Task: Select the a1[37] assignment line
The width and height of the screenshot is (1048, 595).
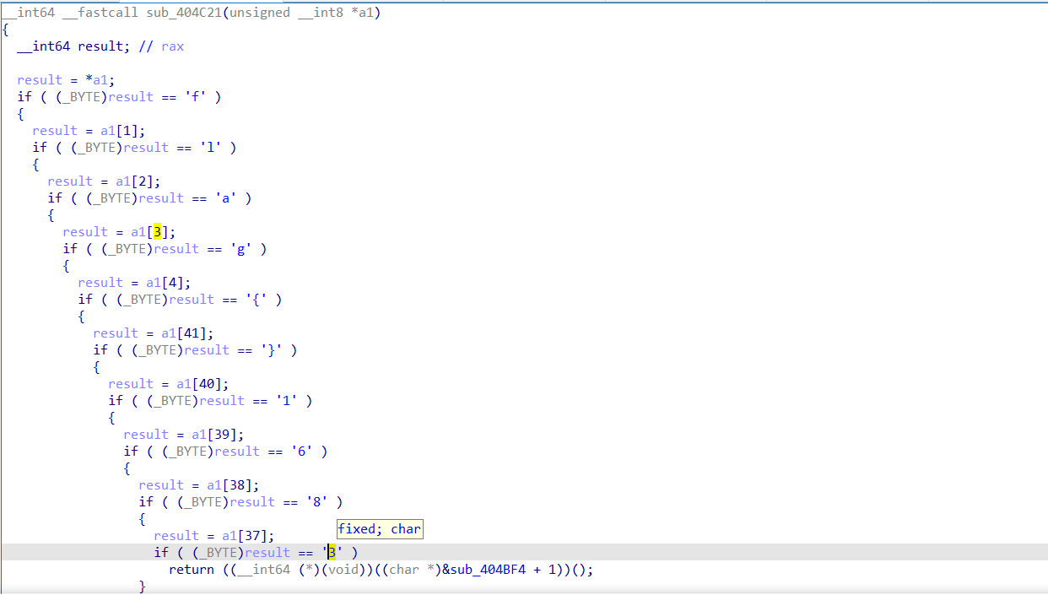Action: (x=214, y=536)
